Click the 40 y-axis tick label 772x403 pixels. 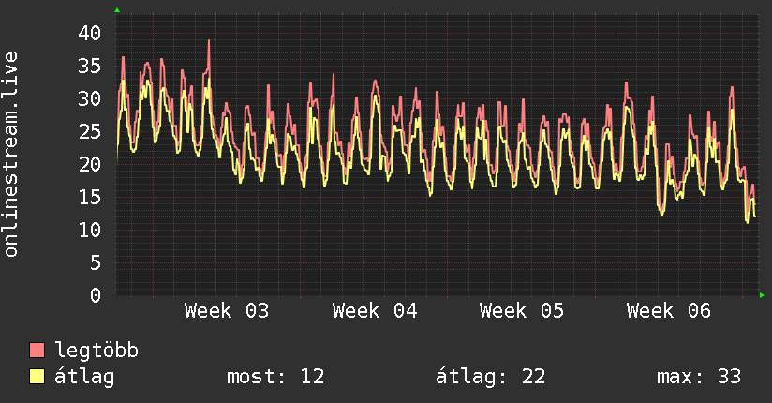(x=90, y=33)
